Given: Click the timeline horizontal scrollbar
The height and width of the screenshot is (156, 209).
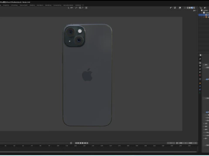Looking at the screenshot, I should (x=98, y=152).
